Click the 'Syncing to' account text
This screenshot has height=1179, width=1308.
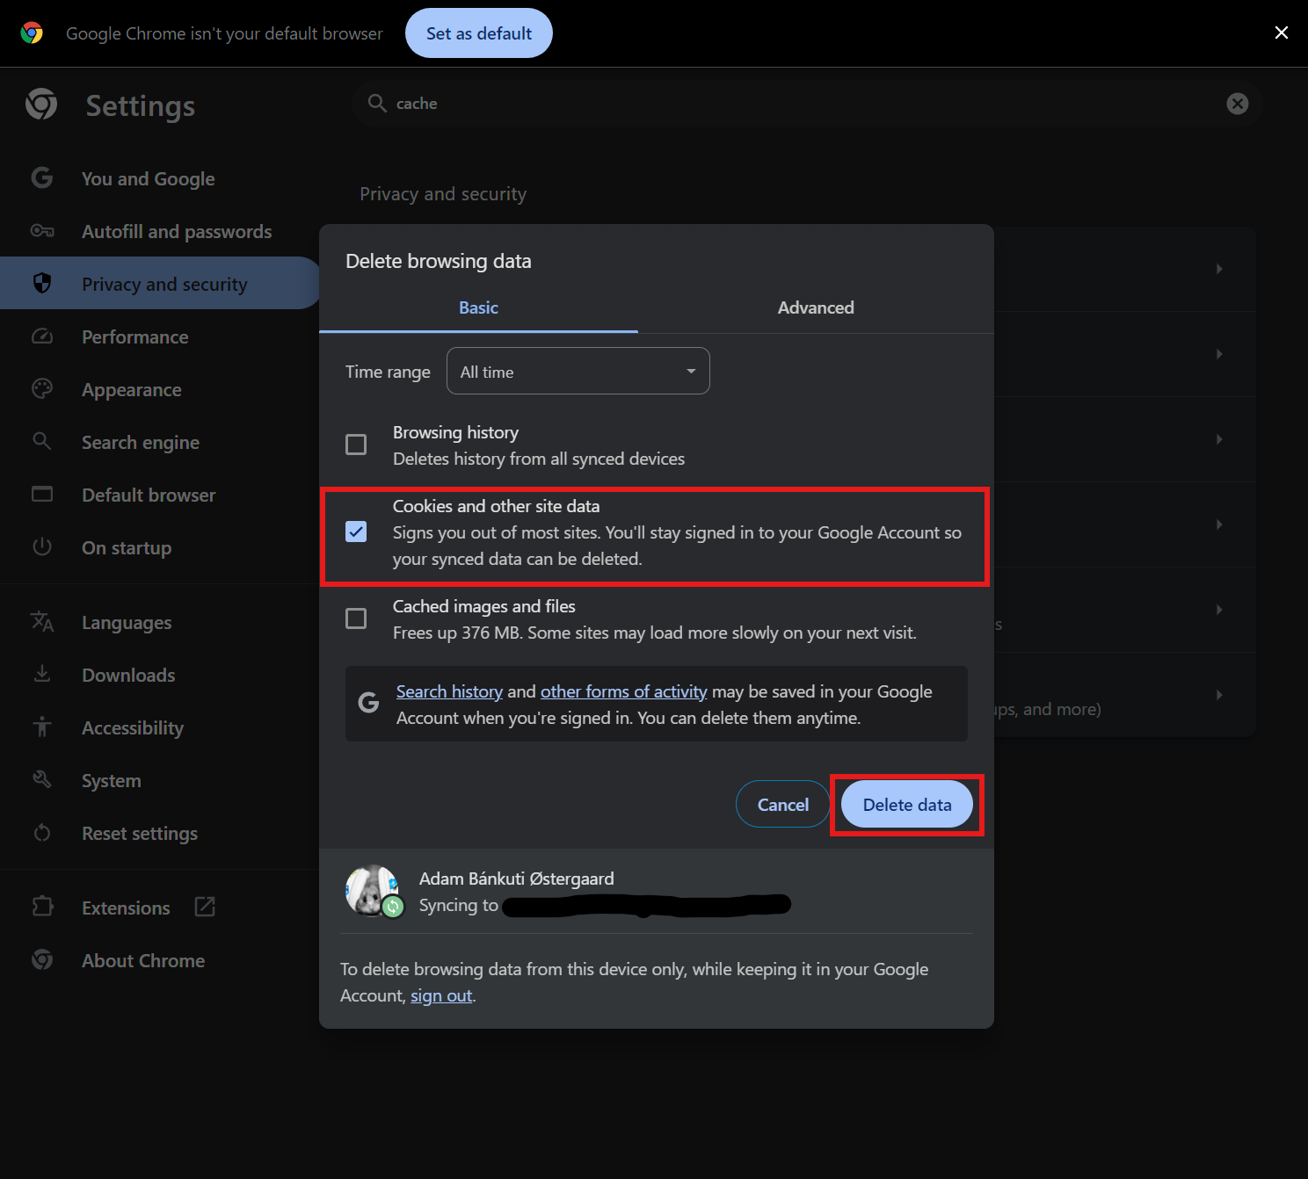tap(459, 906)
